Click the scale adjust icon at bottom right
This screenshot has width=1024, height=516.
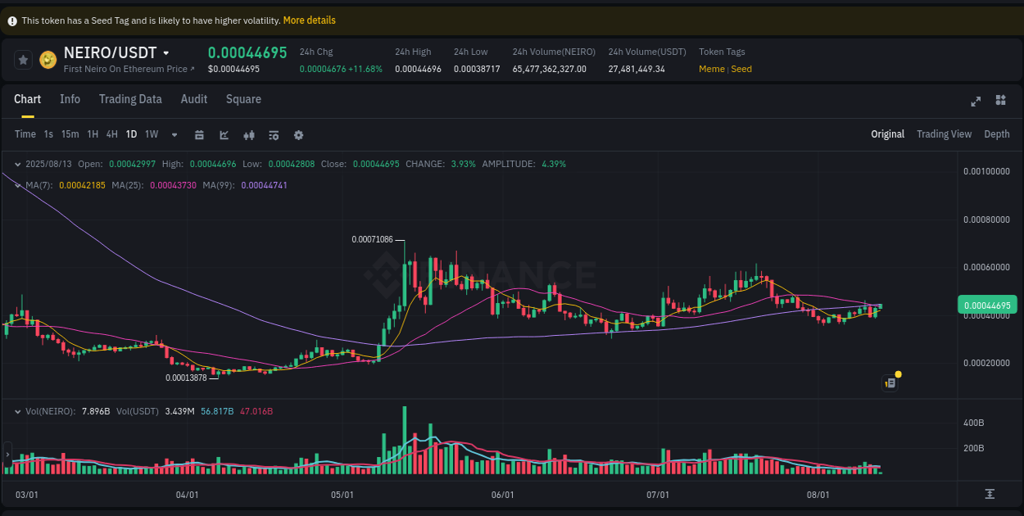click(x=990, y=495)
